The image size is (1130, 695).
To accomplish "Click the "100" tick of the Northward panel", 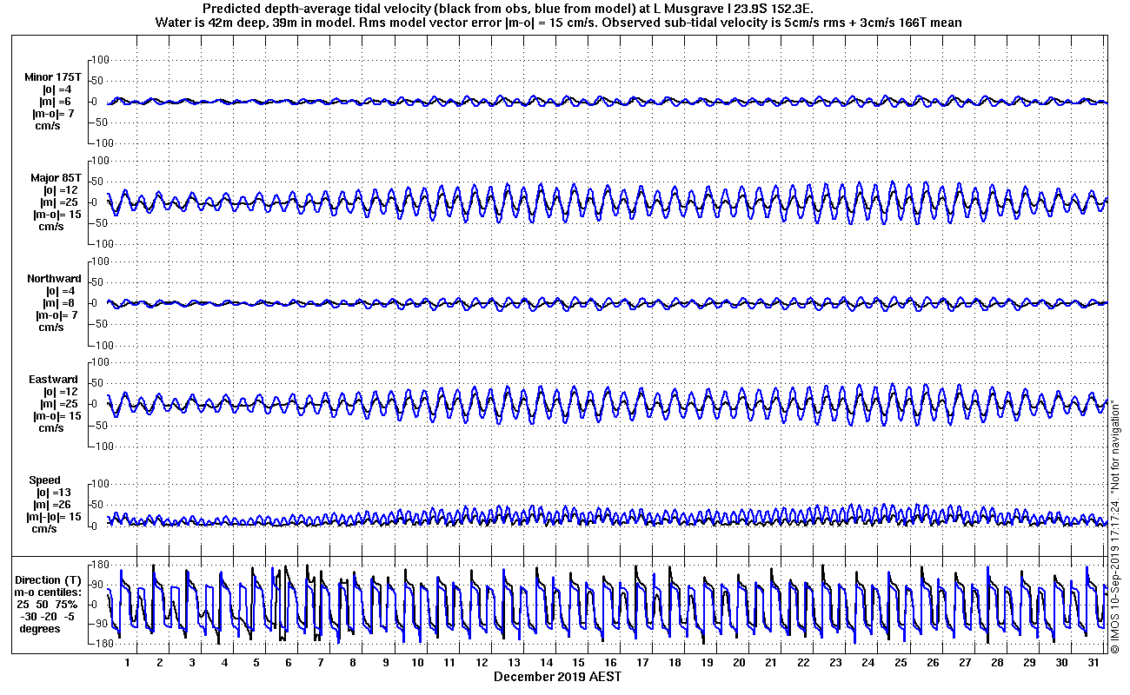I will [100, 261].
